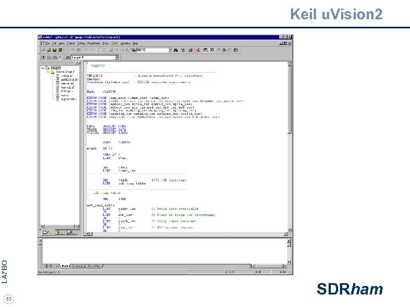Click the last icon on the main toolbar
This screenshot has height=307, width=410.
tap(236, 50)
